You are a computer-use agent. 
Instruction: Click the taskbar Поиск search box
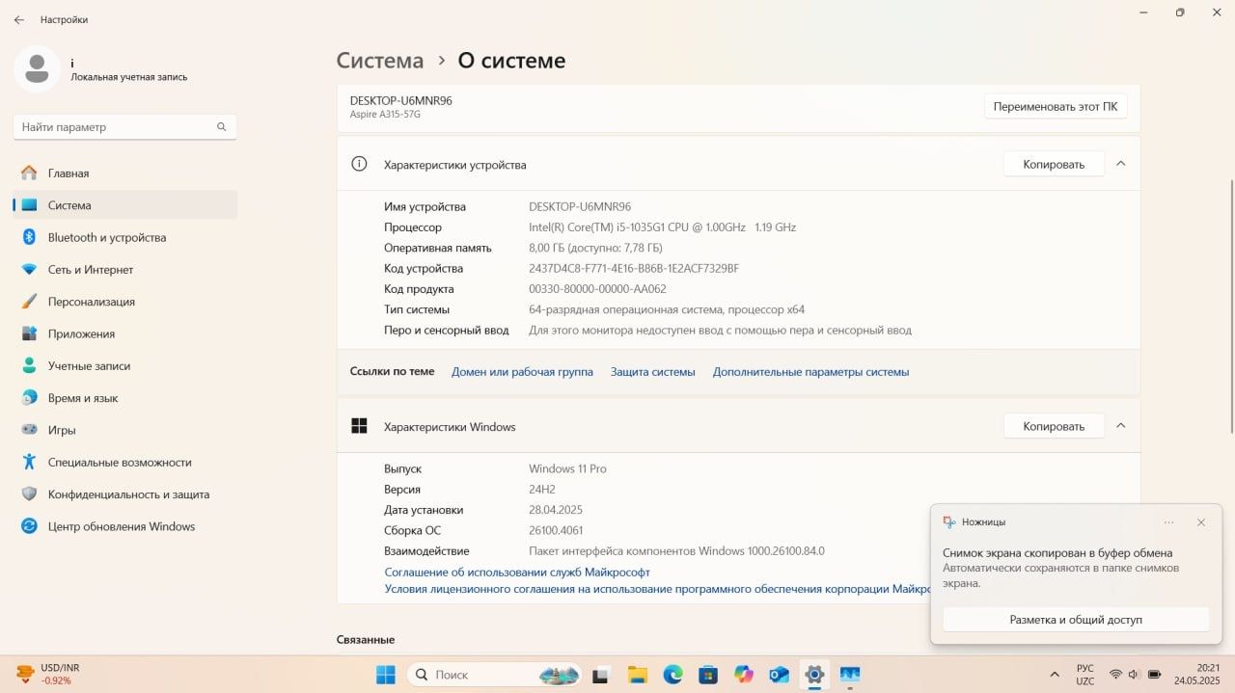point(495,675)
